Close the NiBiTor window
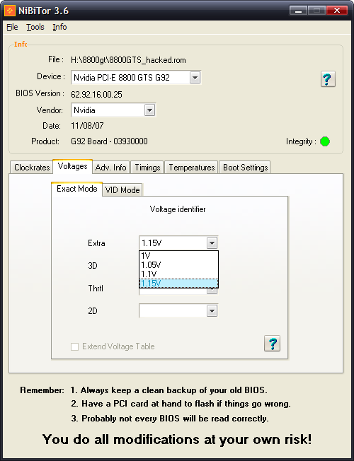Image resolution: width=354 pixels, height=461 pixels. (336, 11)
